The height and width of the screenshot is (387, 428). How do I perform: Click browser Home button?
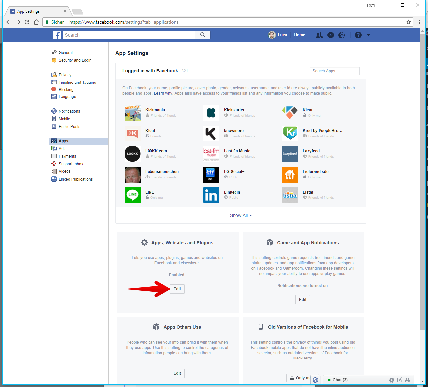(36, 22)
